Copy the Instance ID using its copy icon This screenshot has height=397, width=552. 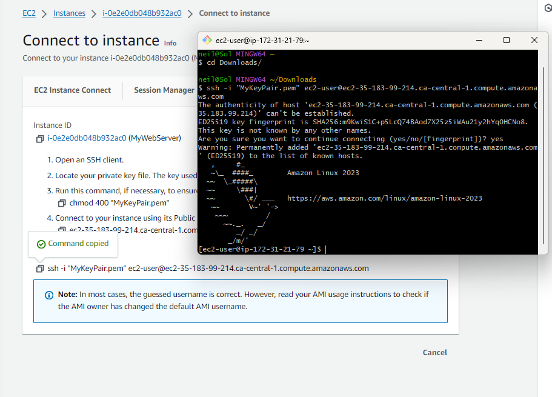coord(39,138)
